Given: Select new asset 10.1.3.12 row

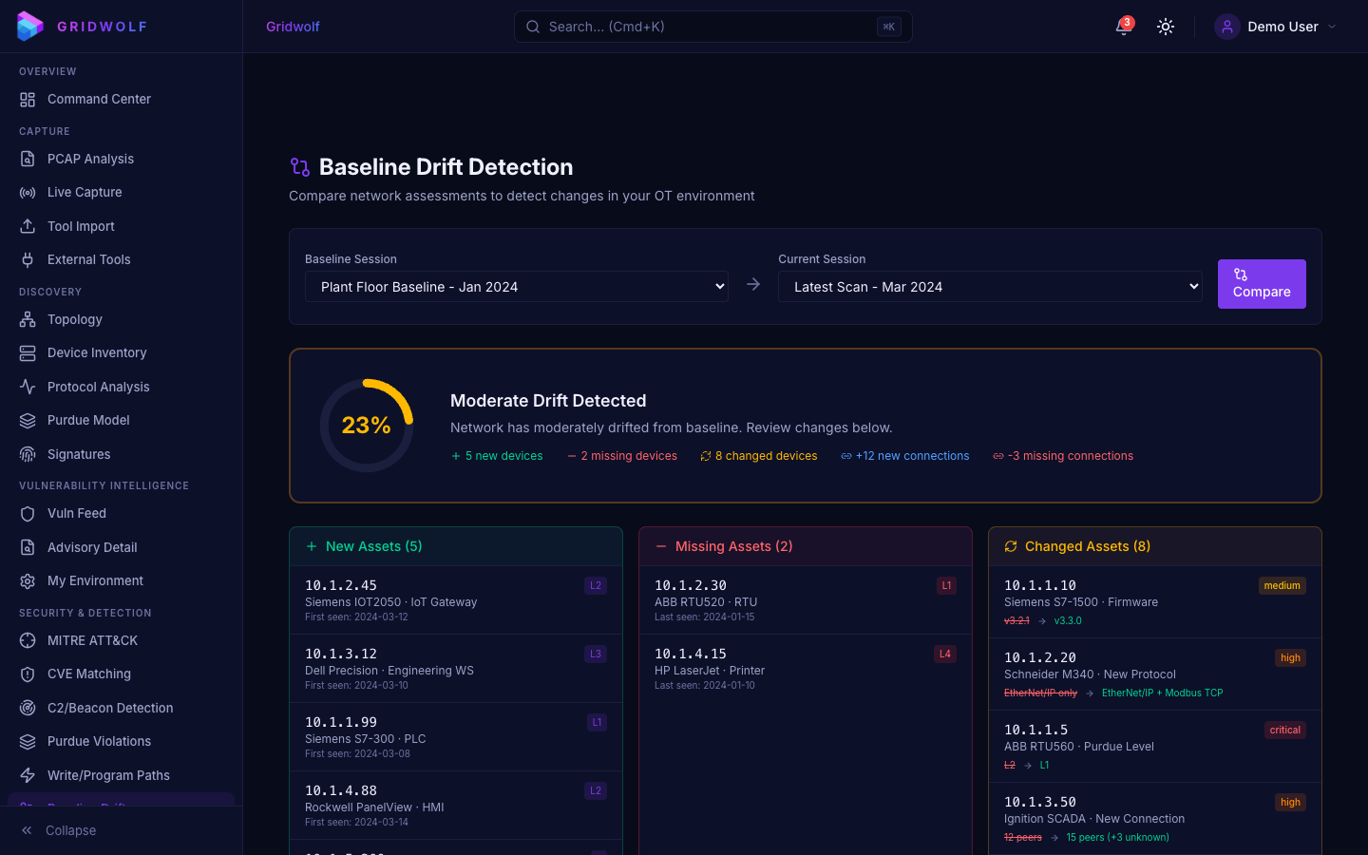Looking at the screenshot, I should pyautogui.click(x=456, y=669).
